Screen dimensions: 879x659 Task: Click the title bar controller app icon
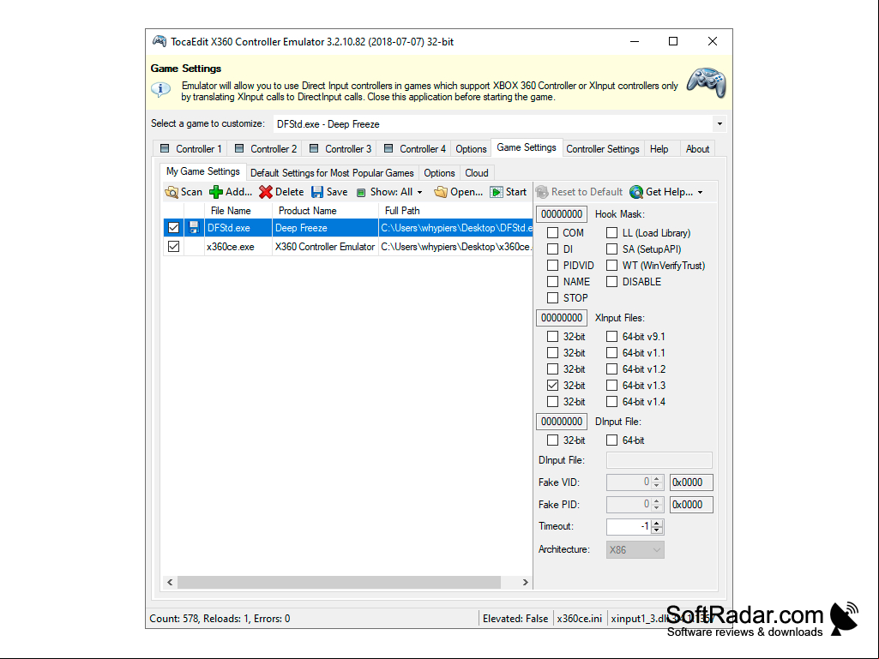point(160,41)
